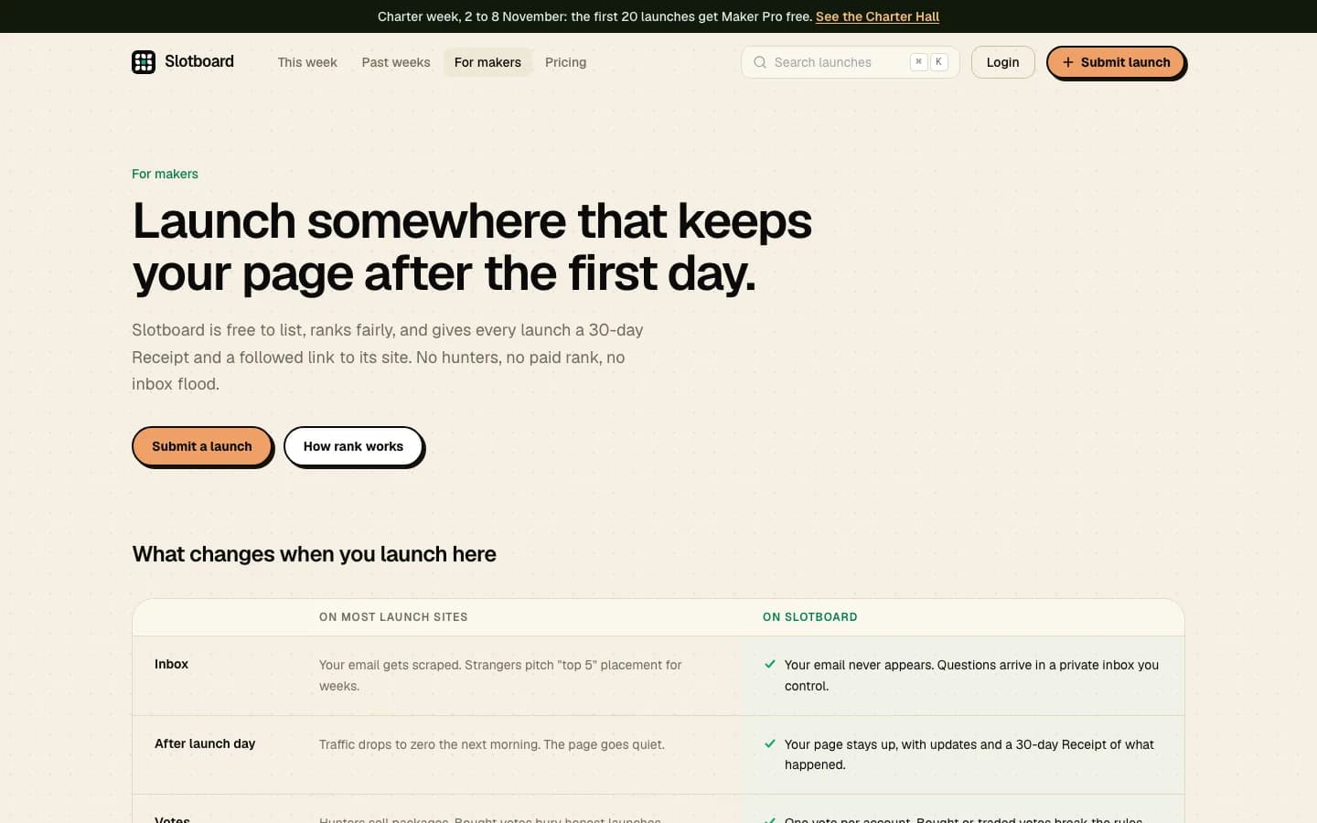Click the ON MOST LAUNCH SITES column header

(x=393, y=617)
